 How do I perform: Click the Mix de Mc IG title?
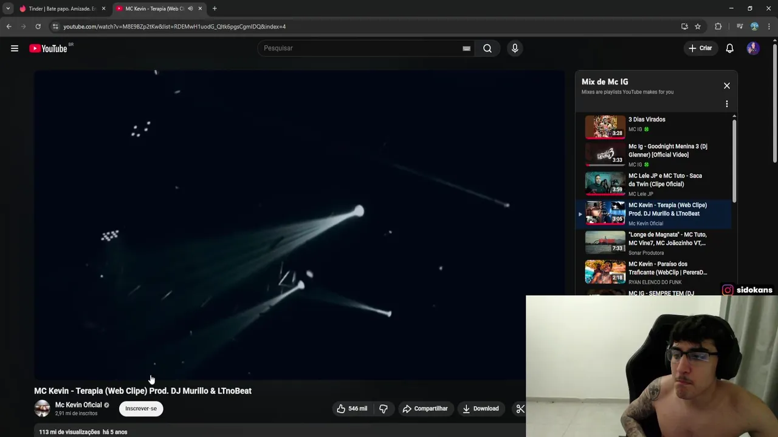click(605, 82)
